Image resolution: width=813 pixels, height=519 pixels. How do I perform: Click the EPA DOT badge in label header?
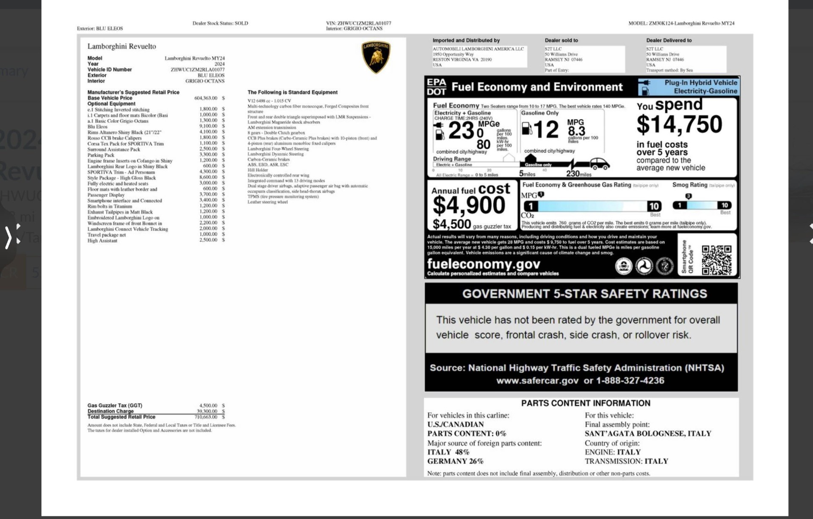(x=436, y=87)
